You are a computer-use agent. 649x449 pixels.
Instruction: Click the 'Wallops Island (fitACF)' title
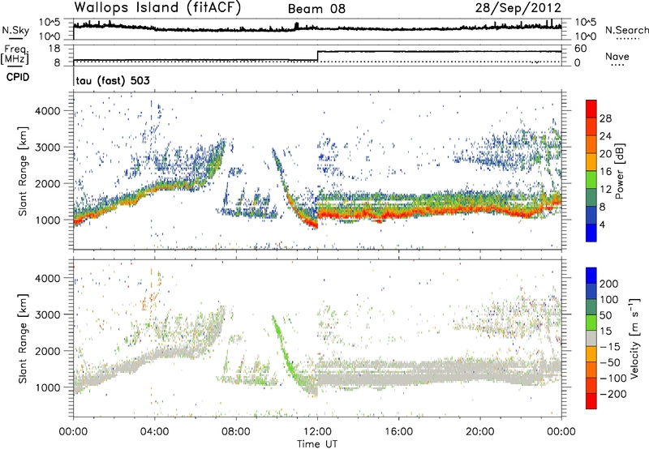coord(157,8)
